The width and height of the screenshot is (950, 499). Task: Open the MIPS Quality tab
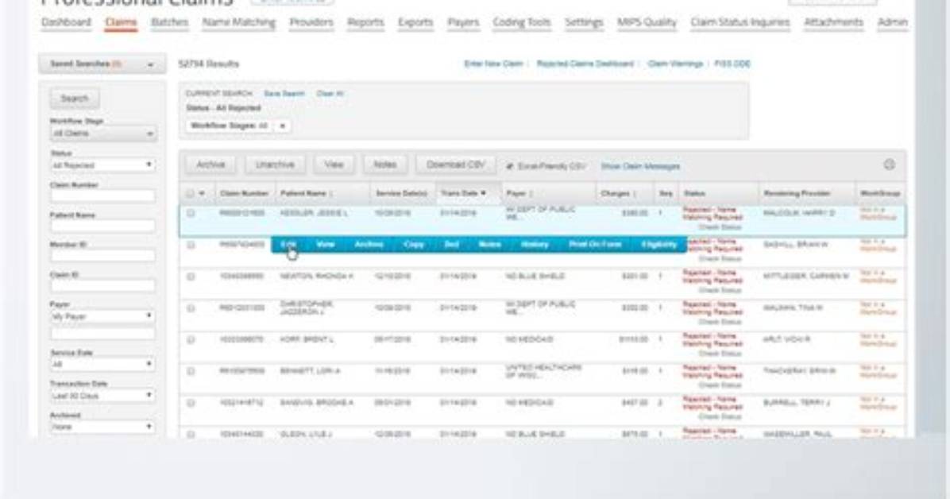647,22
